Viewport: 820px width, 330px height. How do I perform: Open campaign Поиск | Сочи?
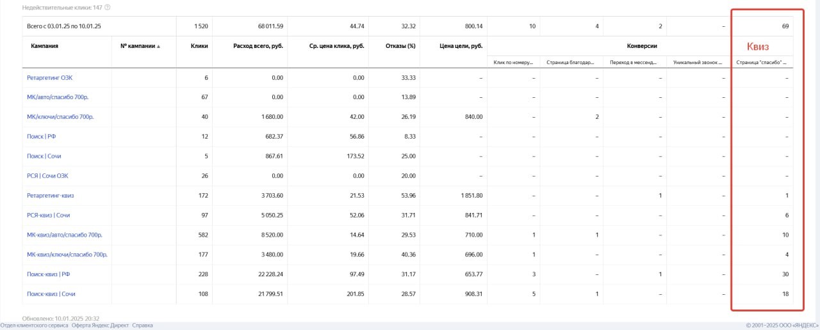point(44,156)
